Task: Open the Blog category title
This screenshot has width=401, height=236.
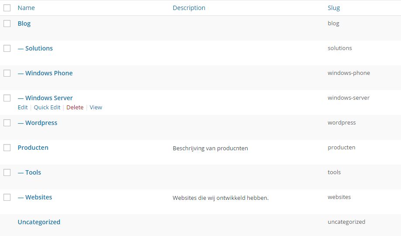Action: [x=24, y=24]
